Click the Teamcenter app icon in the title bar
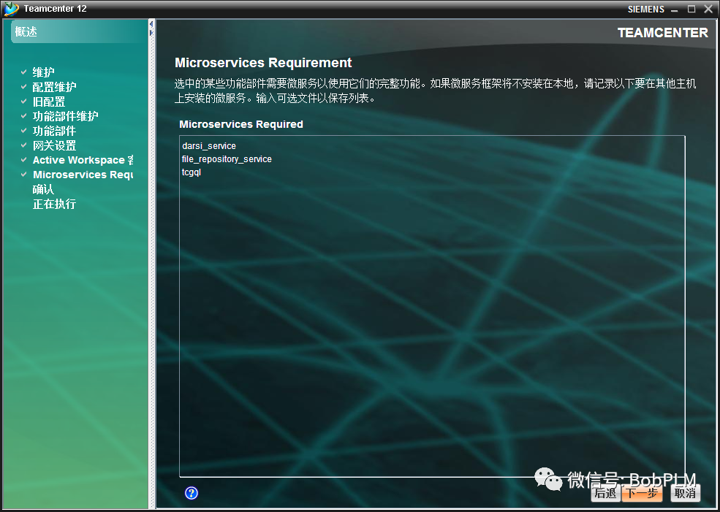 [x=11, y=9]
